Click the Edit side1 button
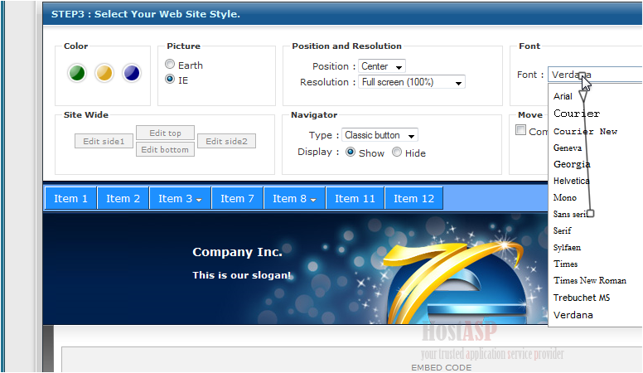The height and width of the screenshot is (373, 643). pos(104,141)
